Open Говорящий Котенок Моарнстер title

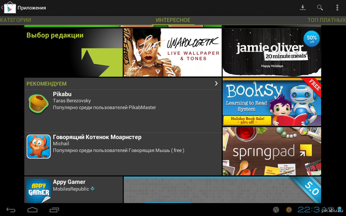(x=97, y=137)
